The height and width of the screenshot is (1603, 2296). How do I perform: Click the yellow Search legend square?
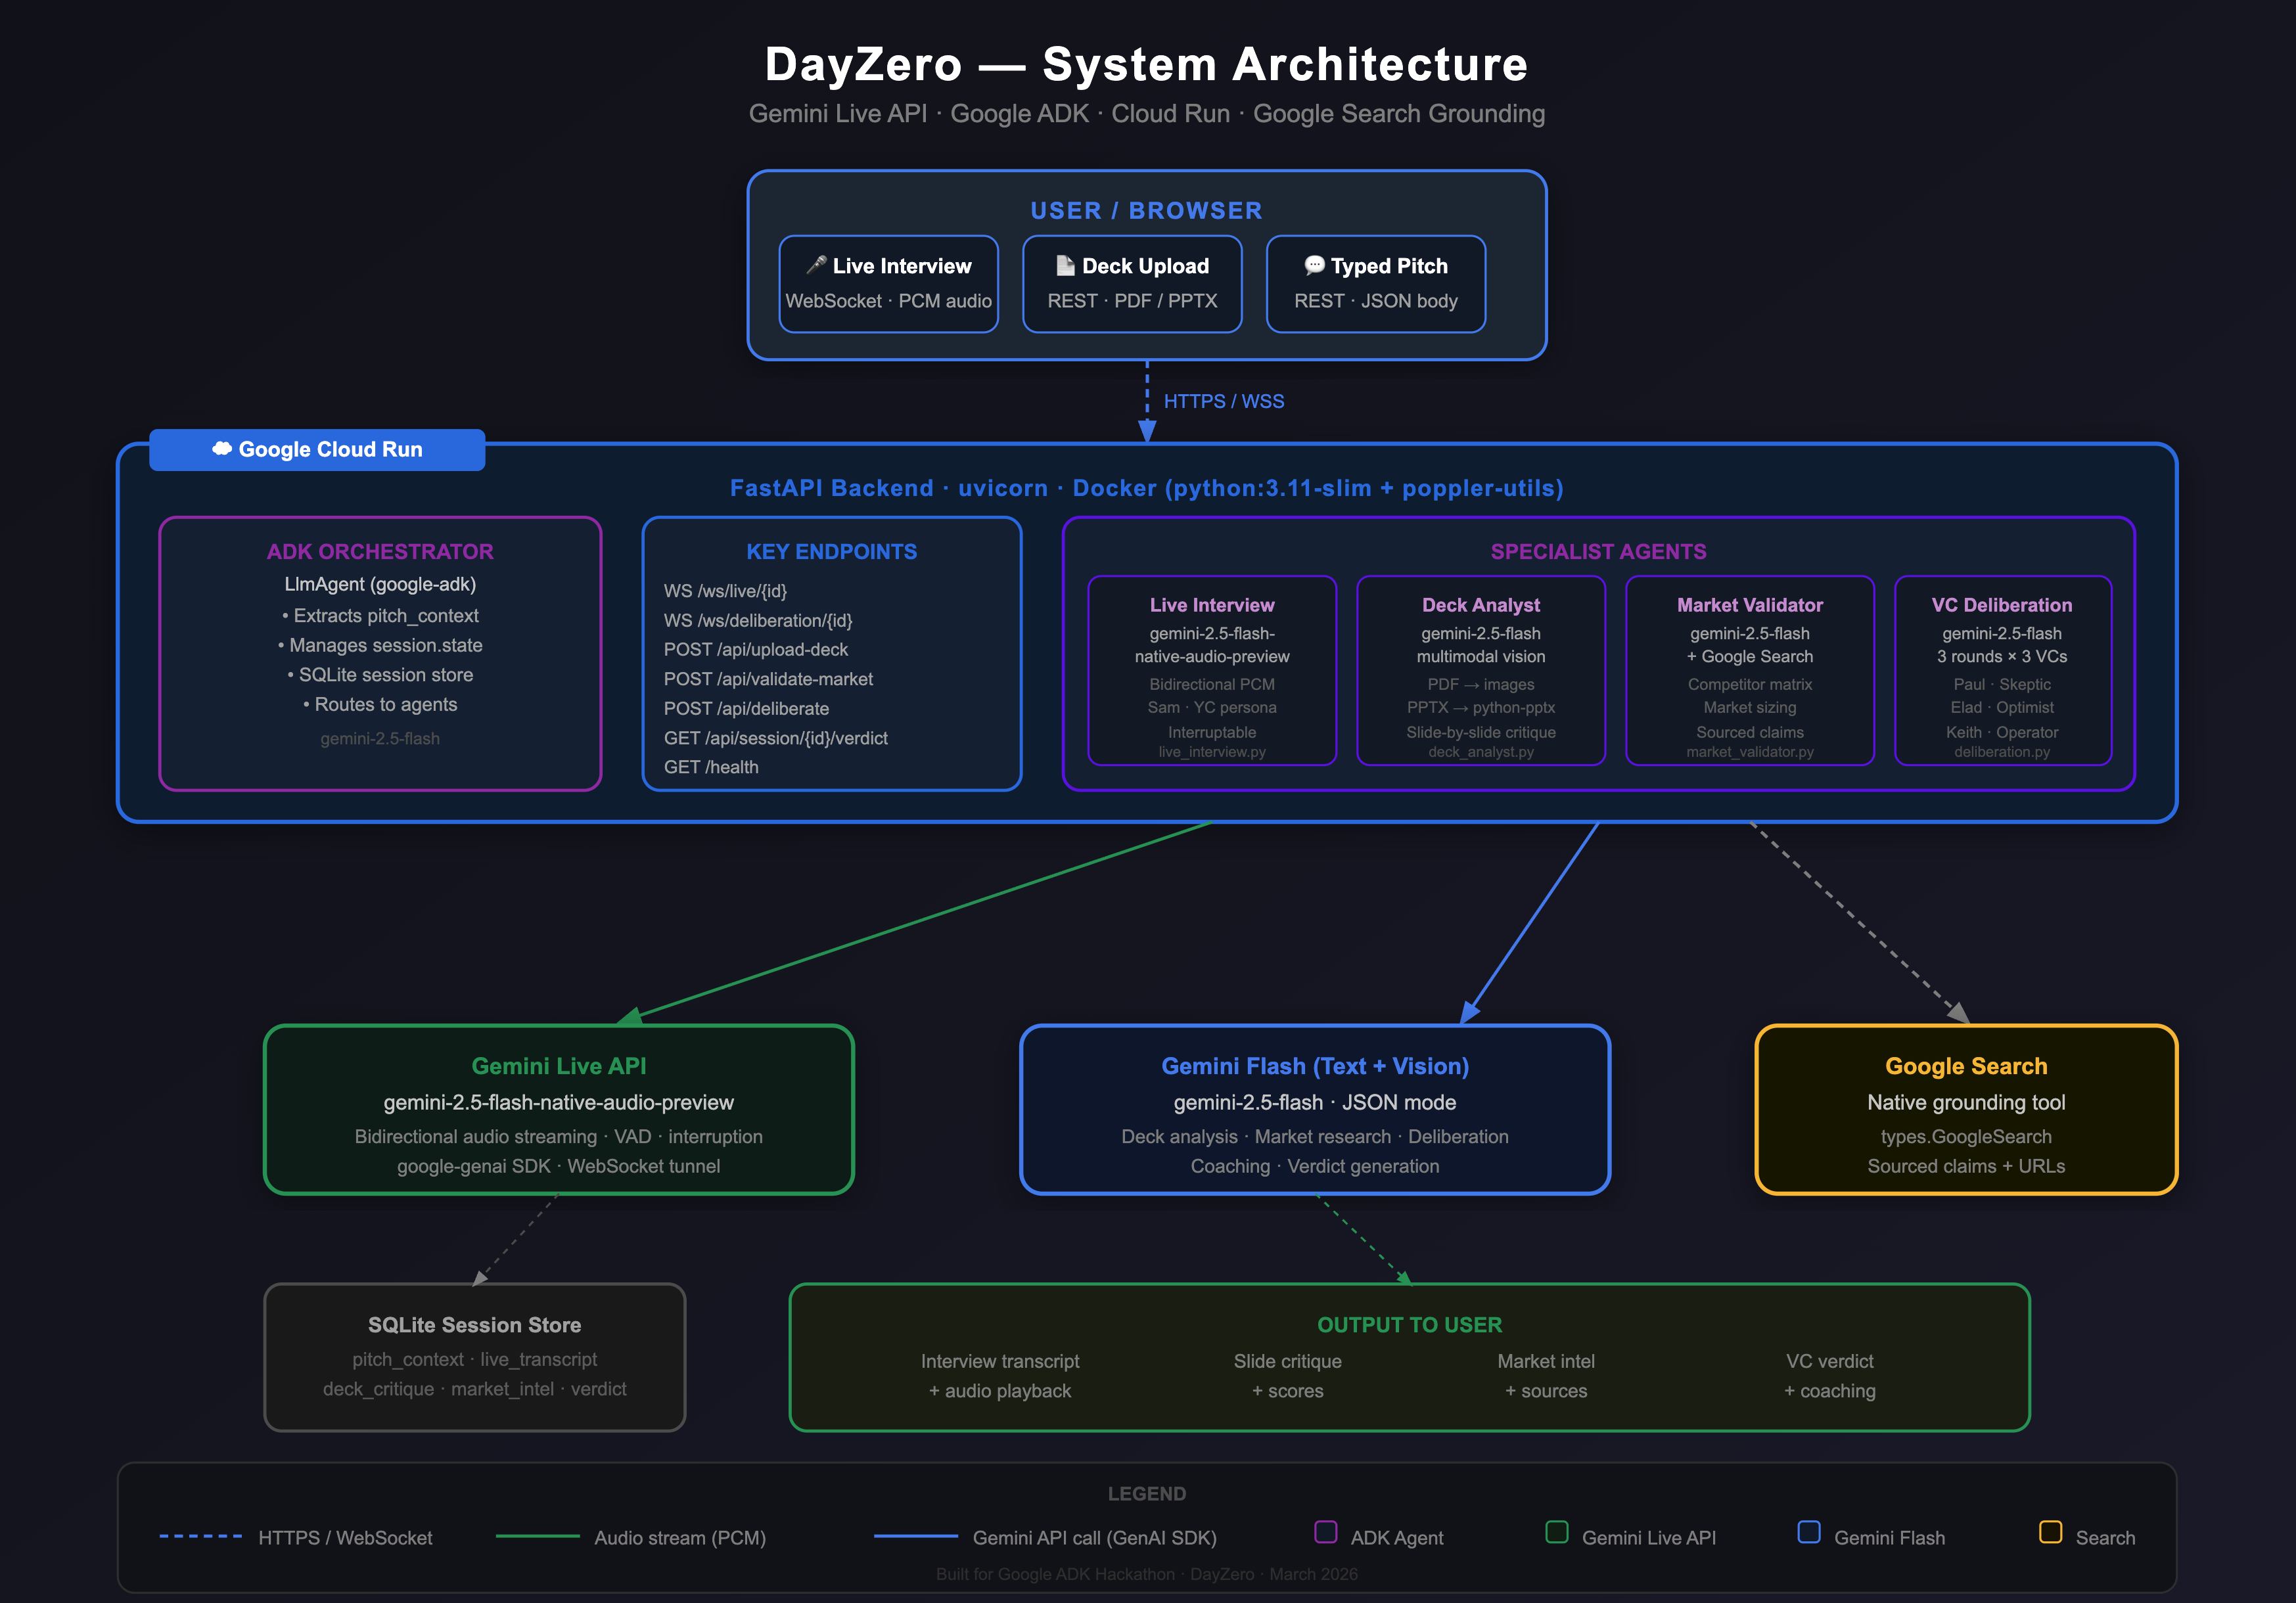click(x=2050, y=1532)
